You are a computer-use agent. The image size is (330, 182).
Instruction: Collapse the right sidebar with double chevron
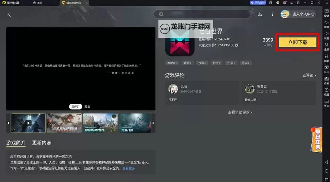326,3
